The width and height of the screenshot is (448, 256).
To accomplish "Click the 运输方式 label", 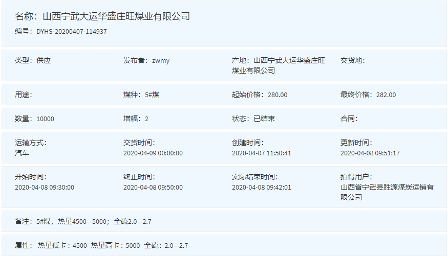I will pos(31,143).
